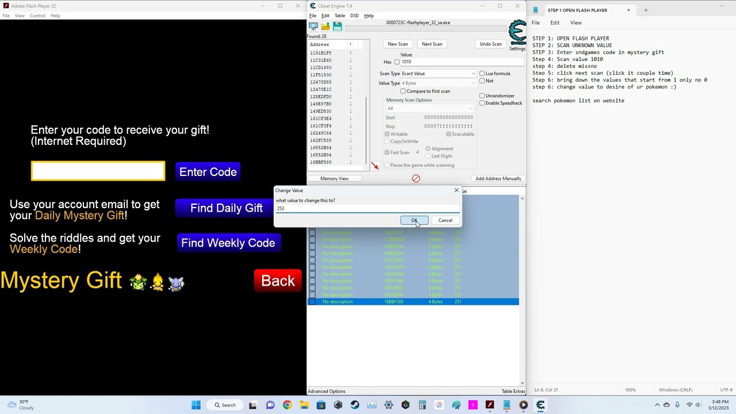Open File Explorer from taskbar
The height and width of the screenshot is (414, 736).
[x=304, y=405]
